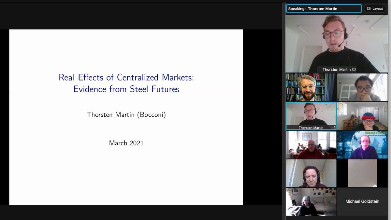This screenshot has height=220, width=391.
Task: Click screen-share icon on large video name label
Action: (x=354, y=69)
